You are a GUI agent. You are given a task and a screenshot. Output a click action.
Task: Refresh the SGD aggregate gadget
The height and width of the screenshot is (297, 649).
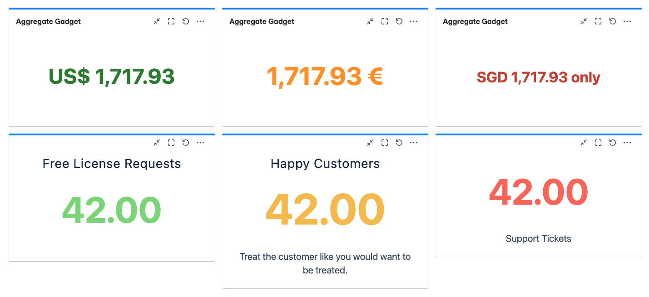point(613,21)
